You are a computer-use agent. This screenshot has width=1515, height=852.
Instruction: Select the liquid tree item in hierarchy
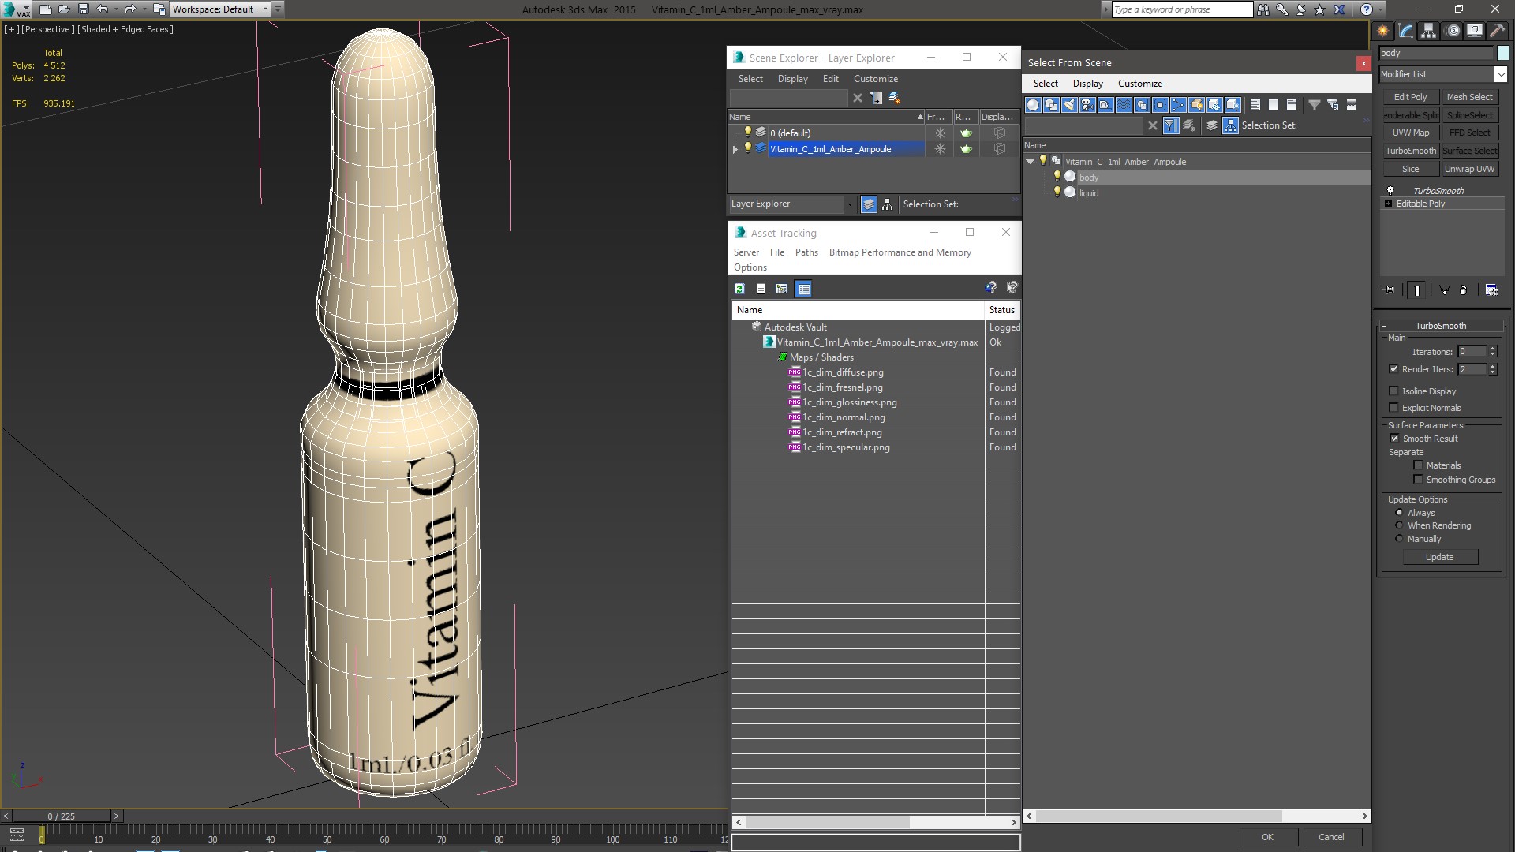[x=1090, y=193]
